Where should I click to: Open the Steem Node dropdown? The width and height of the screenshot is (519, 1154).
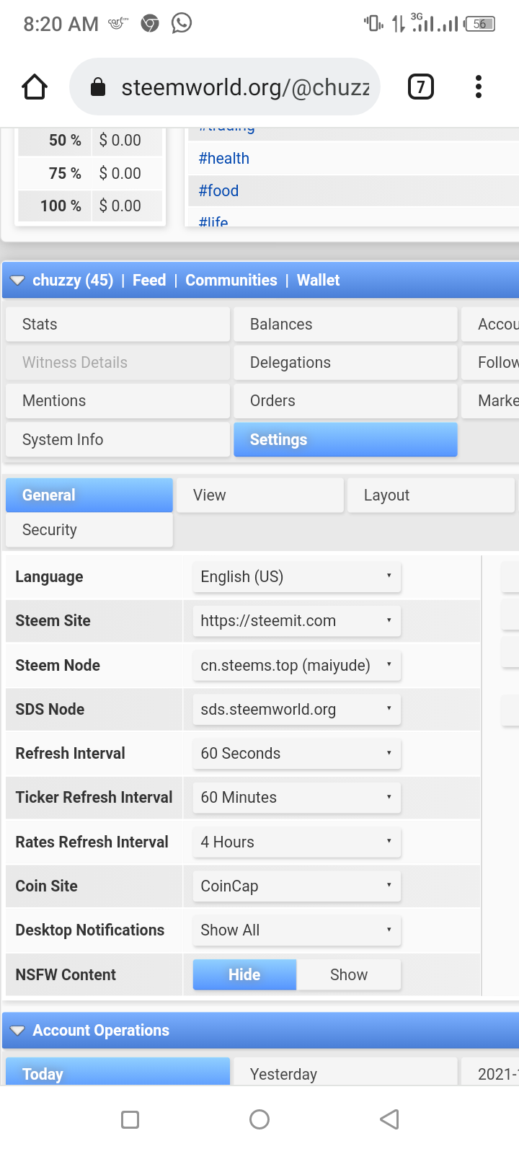[296, 665]
